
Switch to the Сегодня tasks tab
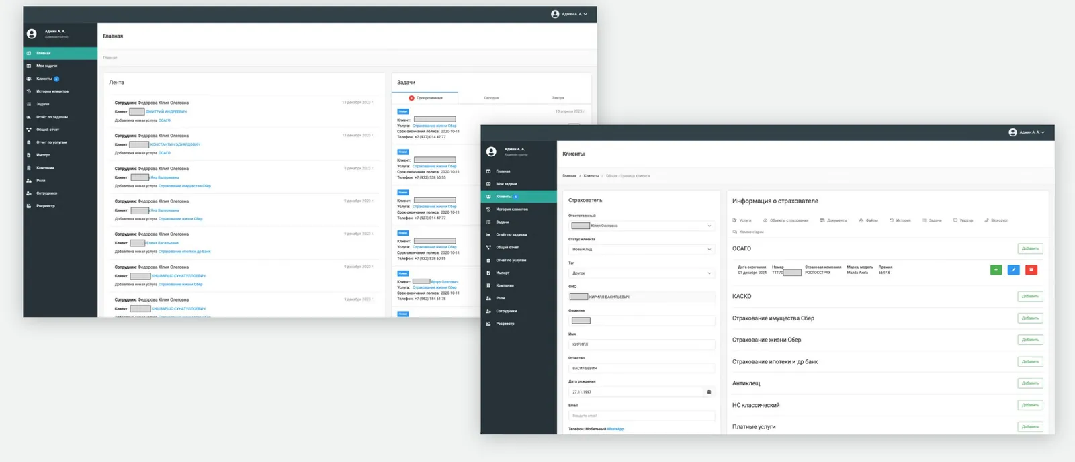[x=491, y=98]
